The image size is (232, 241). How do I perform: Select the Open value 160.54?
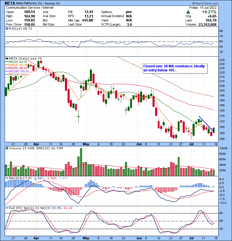tap(30, 12)
